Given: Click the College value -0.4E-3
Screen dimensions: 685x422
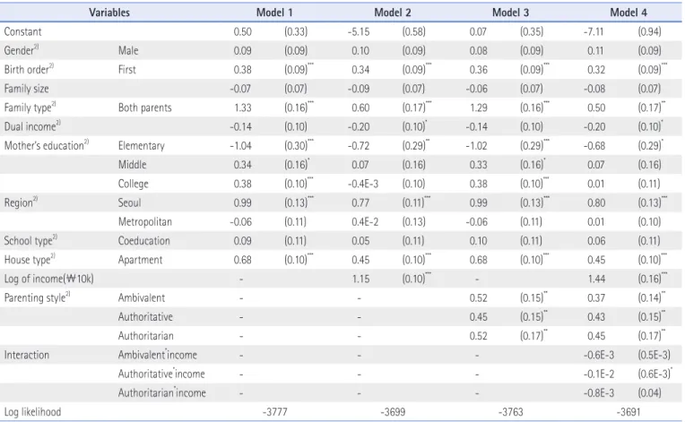Looking at the screenshot, I should 362,184.
